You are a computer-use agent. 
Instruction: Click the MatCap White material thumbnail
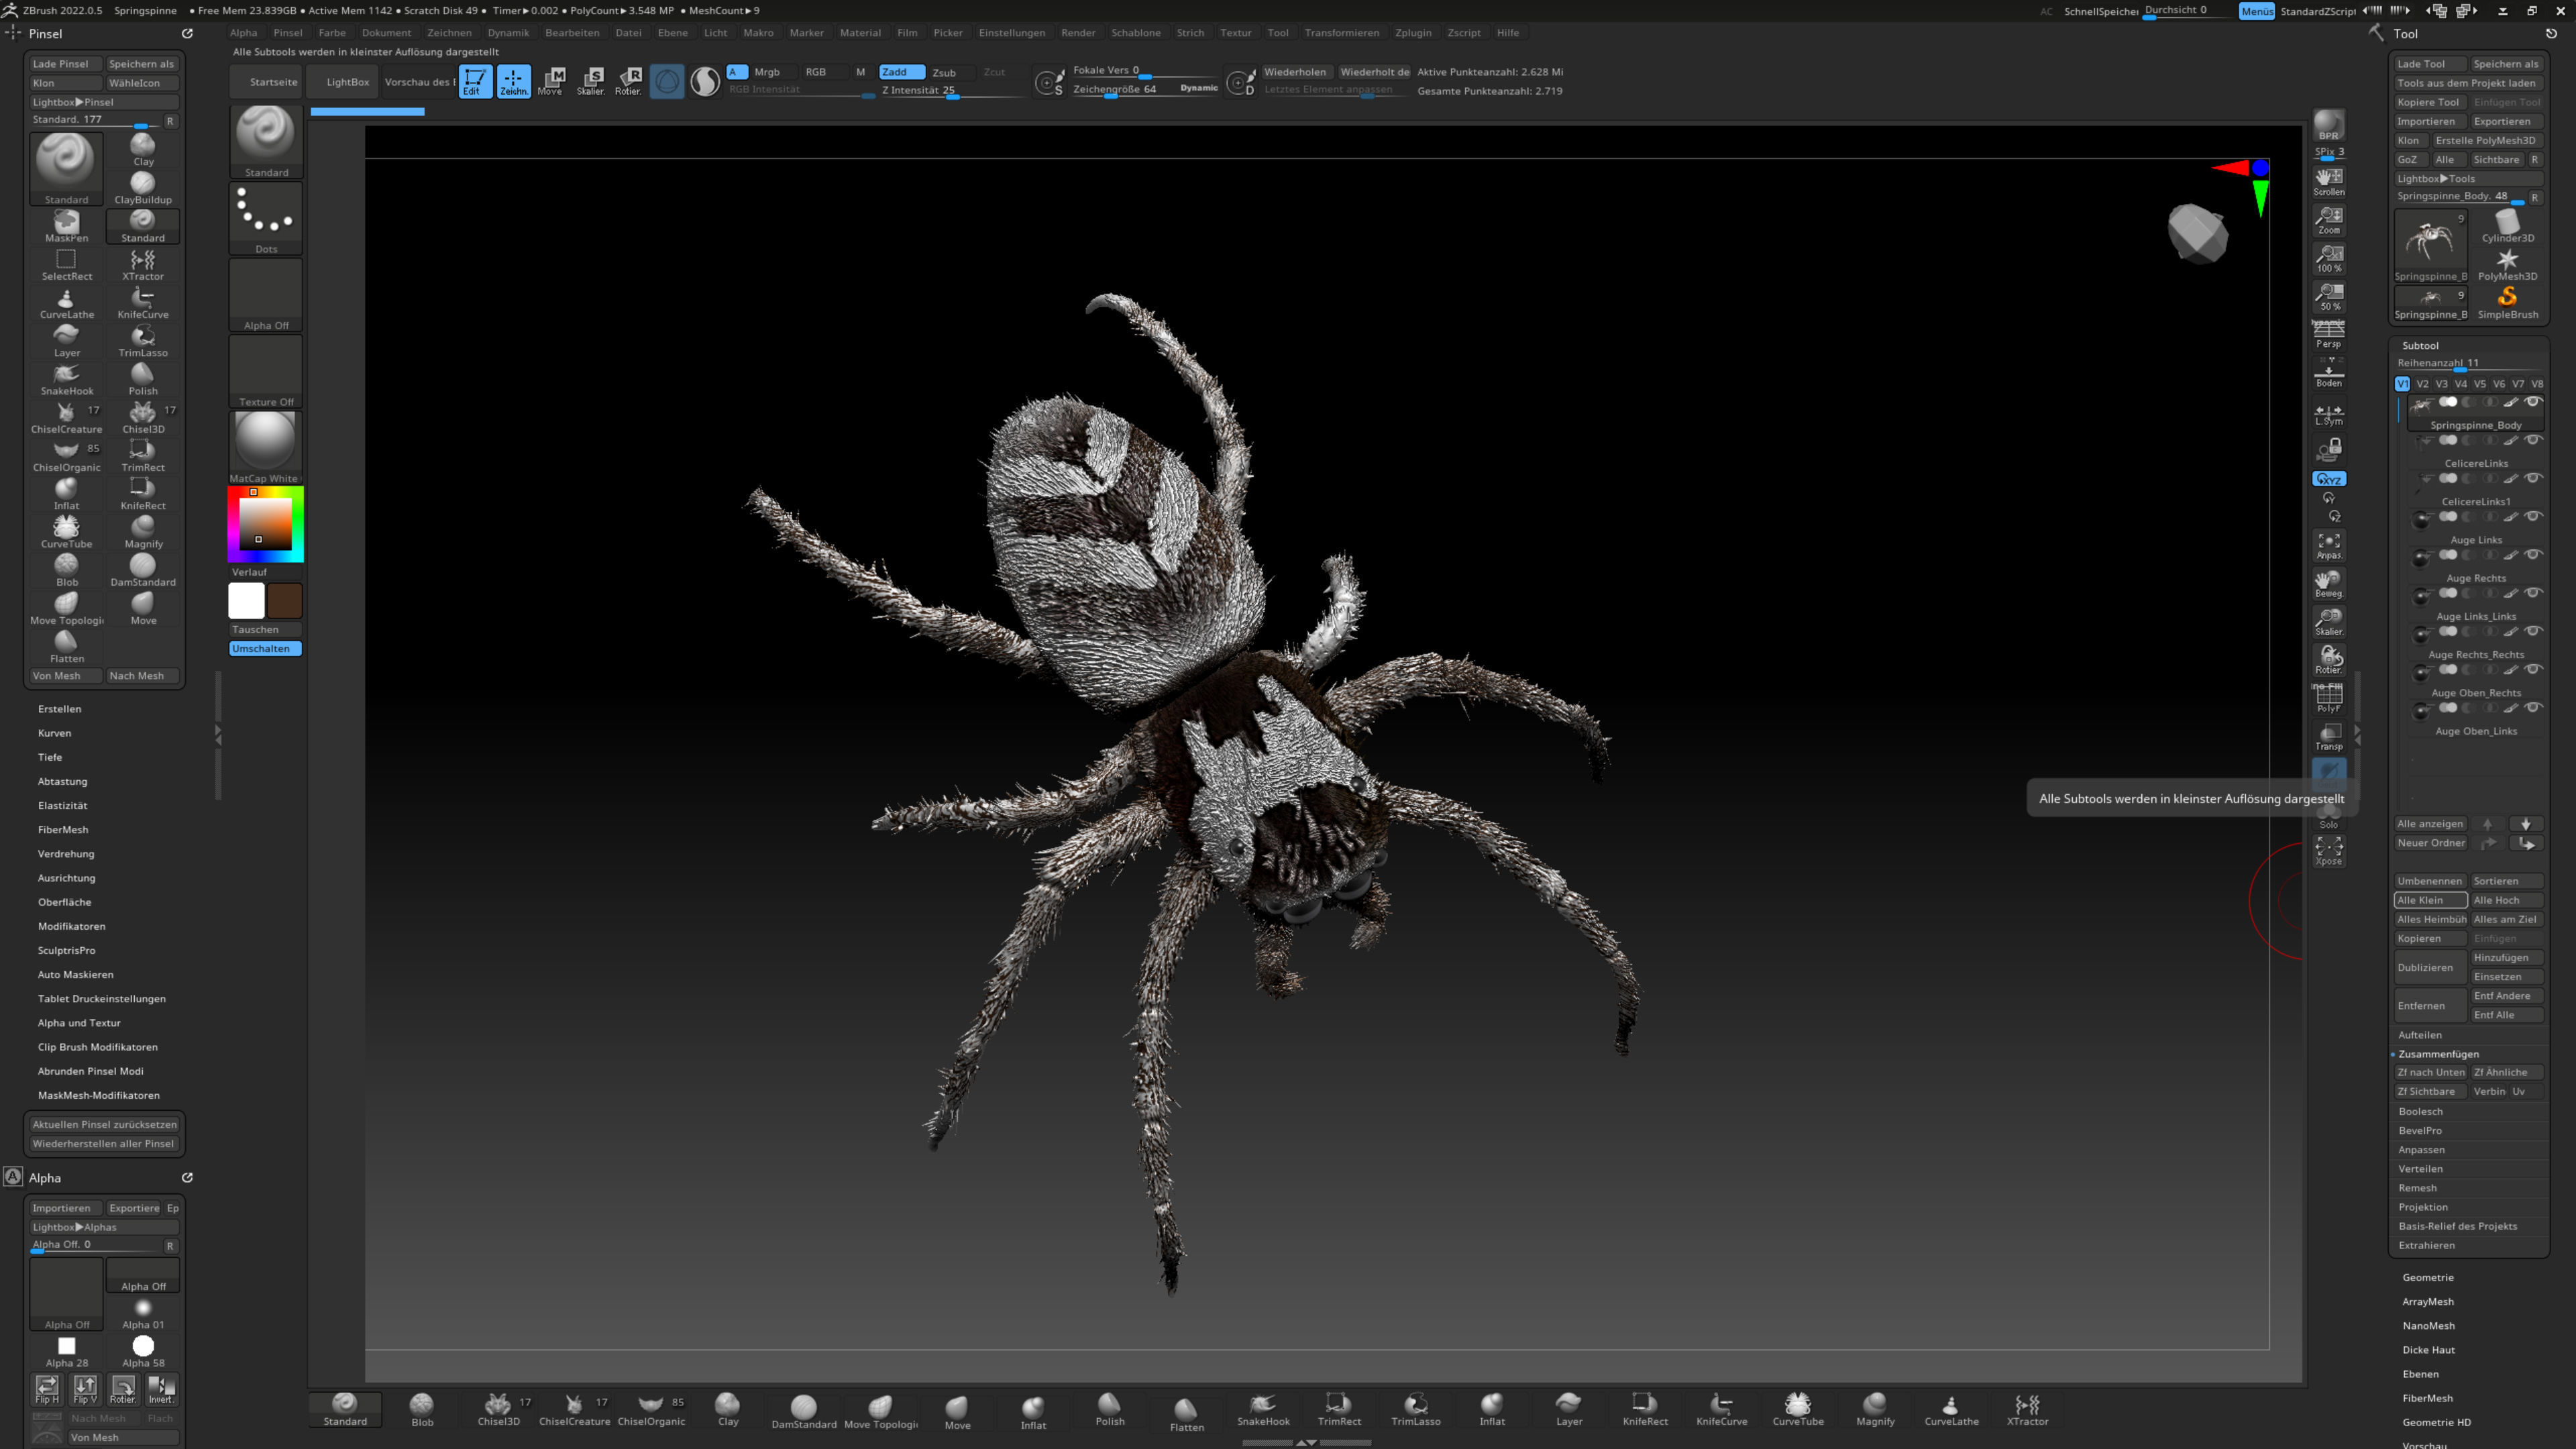click(265, 447)
